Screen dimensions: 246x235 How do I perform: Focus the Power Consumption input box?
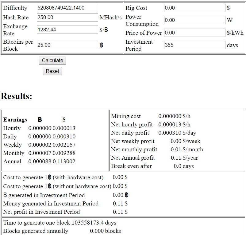tap(194, 20)
